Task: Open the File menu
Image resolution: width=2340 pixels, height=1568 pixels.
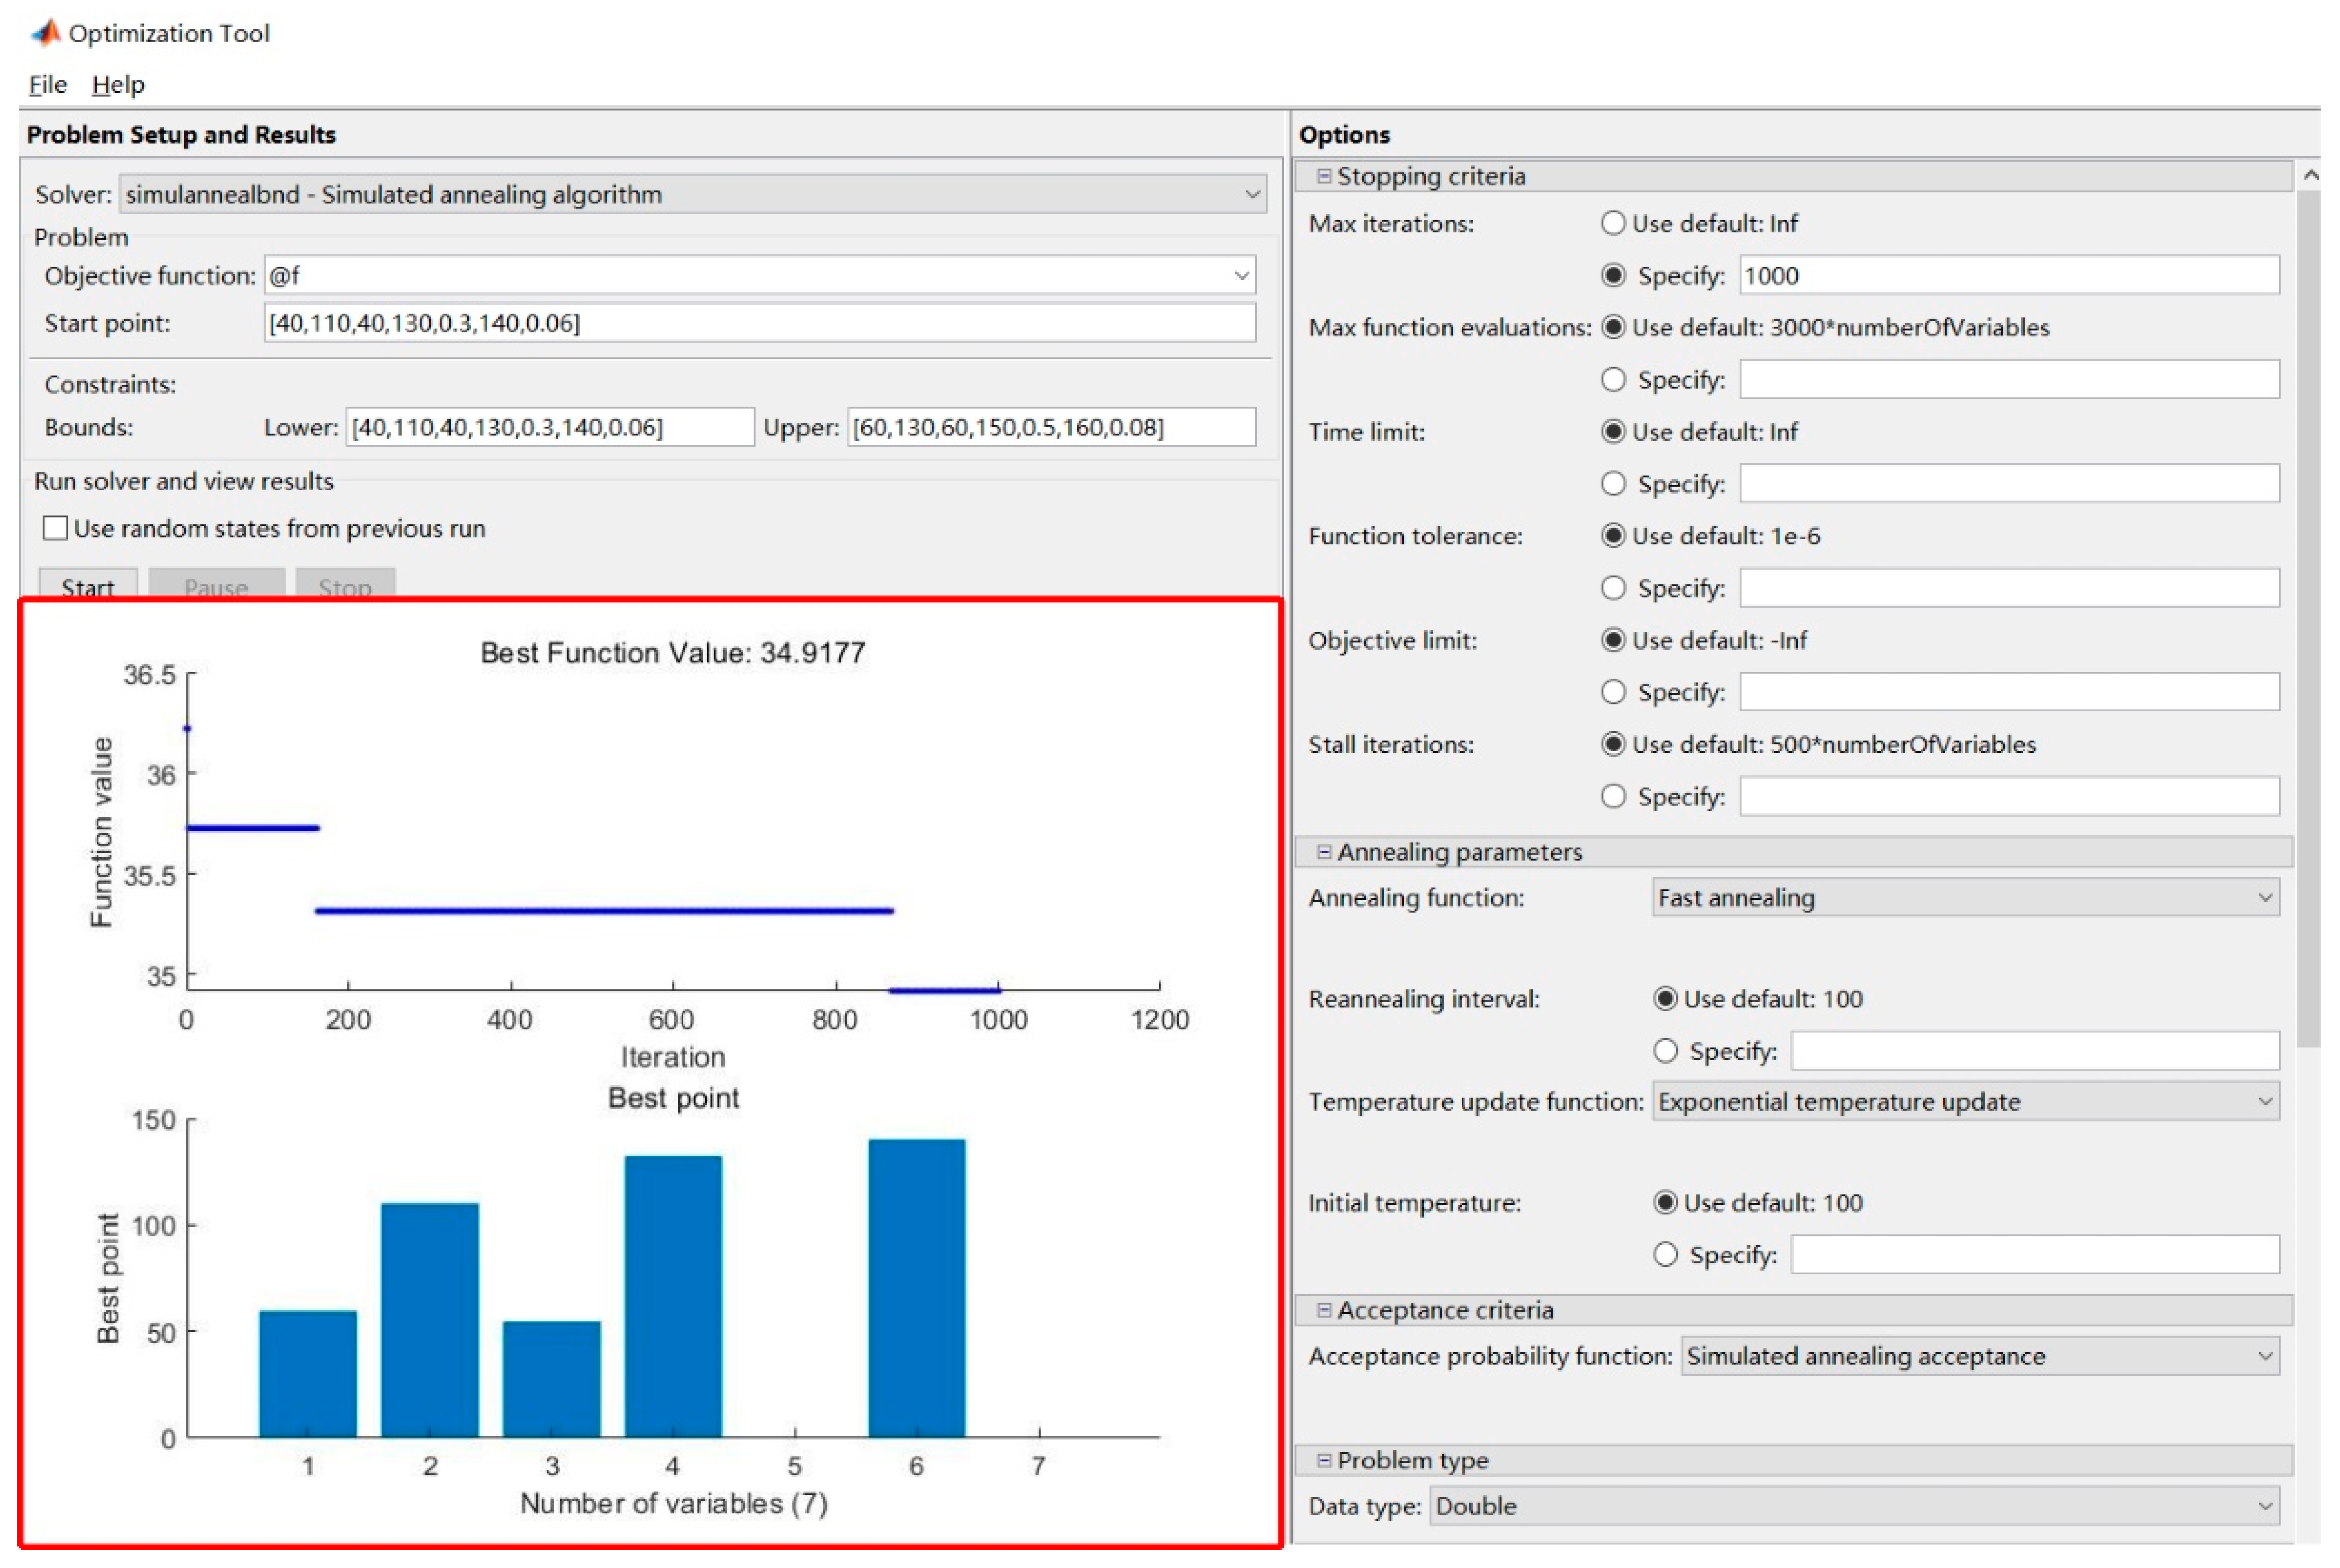Action: pos(47,84)
